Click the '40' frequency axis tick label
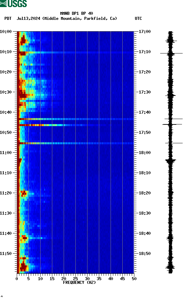The width and height of the screenshot is (185, 300). (x=111, y=279)
